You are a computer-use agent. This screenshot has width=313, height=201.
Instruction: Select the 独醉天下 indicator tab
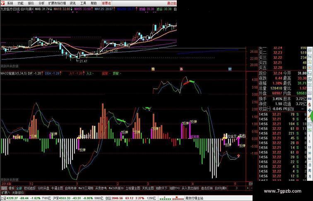pos(161,188)
